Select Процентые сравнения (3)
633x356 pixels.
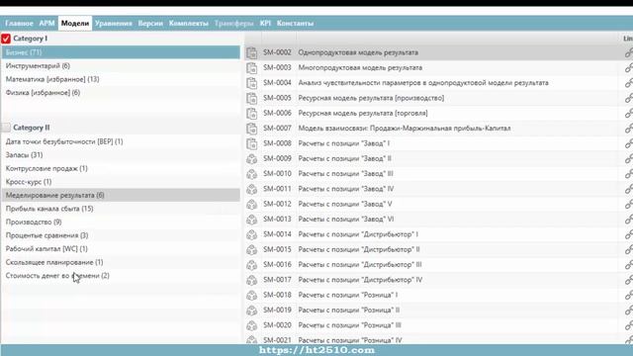tap(121, 235)
